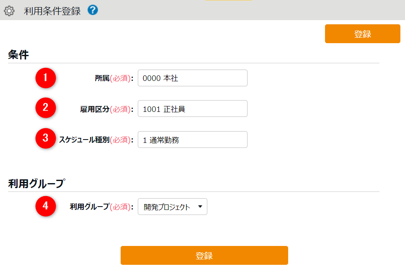Viewport: 405px width, 269px height.
Task: Click the スケジュール種別 field label
Action: (84, 140)
